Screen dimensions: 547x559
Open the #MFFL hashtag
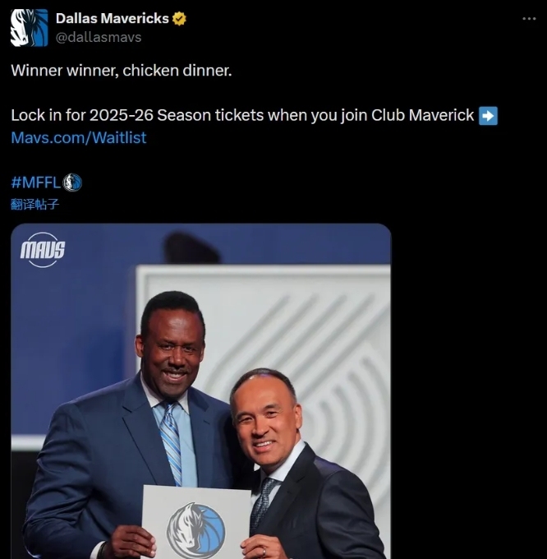(35, 182)
